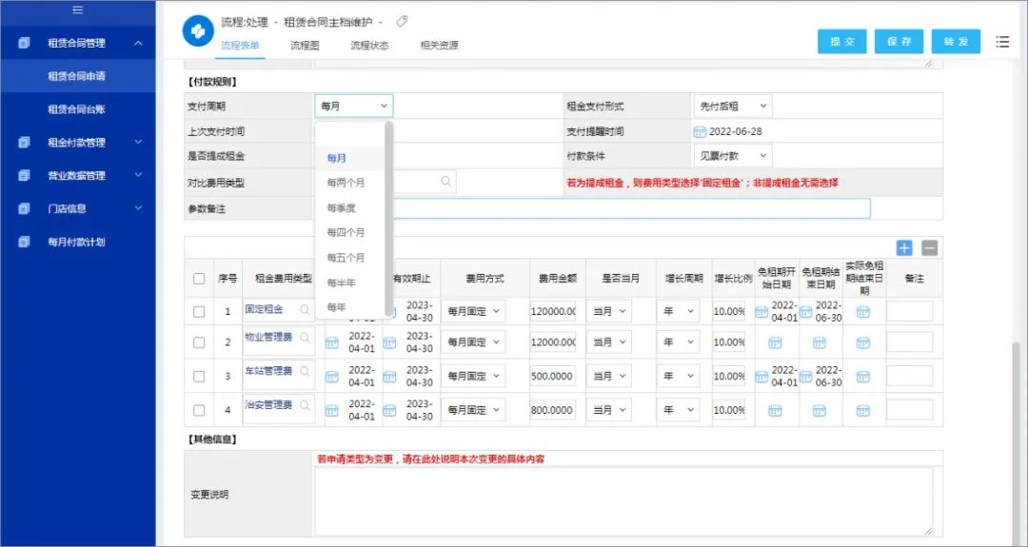Open end date calendar in row 2
The width and height of the screenshot is (1028, 547).
point(389,342)
